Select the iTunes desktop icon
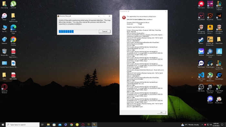 point(4,17)
